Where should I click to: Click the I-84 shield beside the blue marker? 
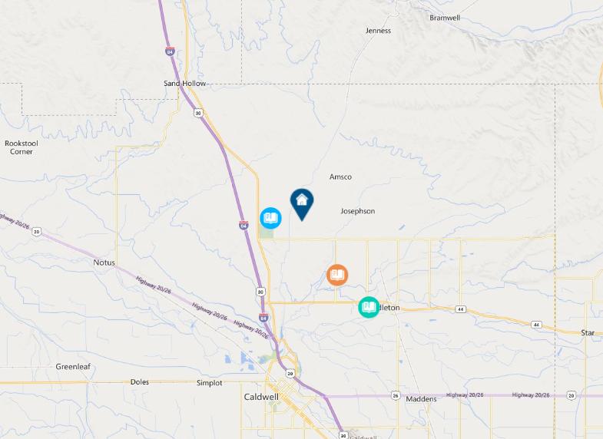click(x=244, y=226)
